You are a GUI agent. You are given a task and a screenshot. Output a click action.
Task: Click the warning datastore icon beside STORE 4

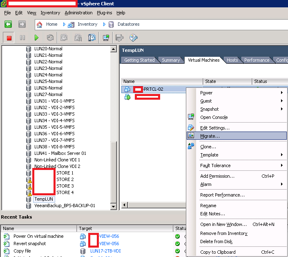point(29,193)
